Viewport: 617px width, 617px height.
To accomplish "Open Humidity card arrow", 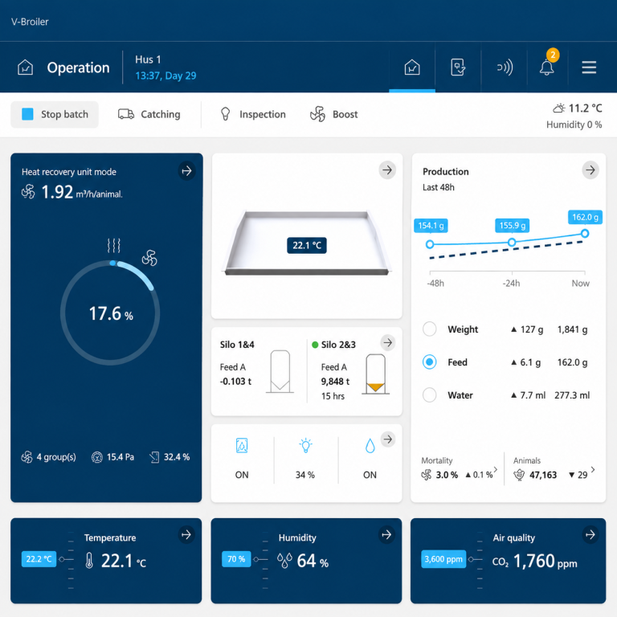I will (x=386, y=534).
